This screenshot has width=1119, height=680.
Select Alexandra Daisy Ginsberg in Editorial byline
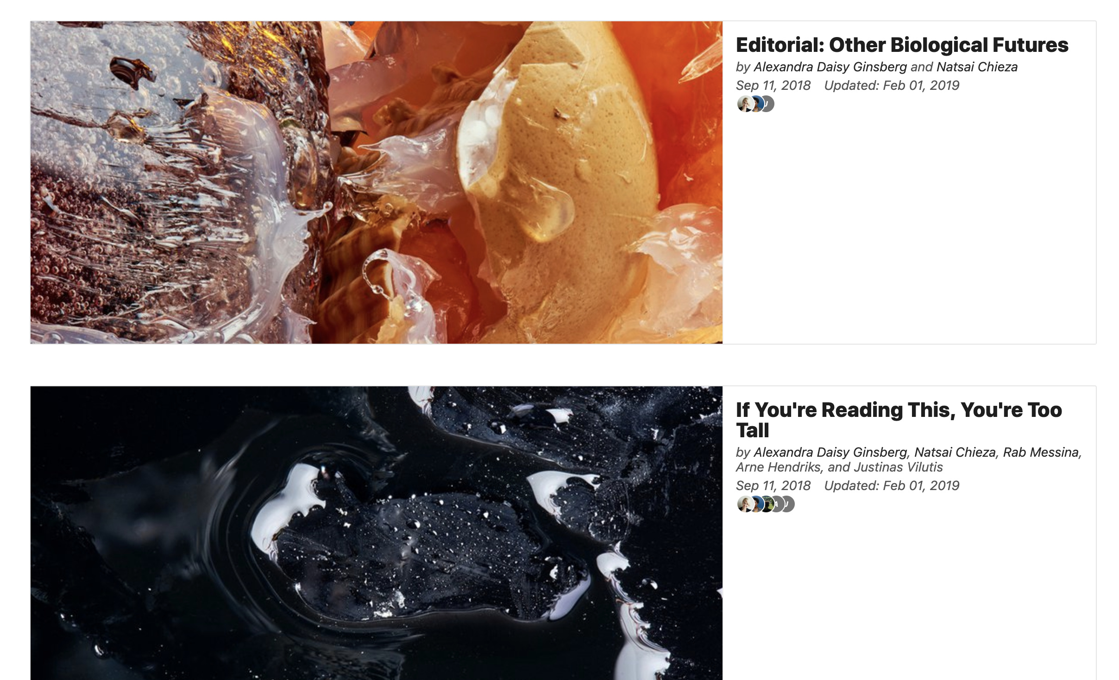coord(830,67)
